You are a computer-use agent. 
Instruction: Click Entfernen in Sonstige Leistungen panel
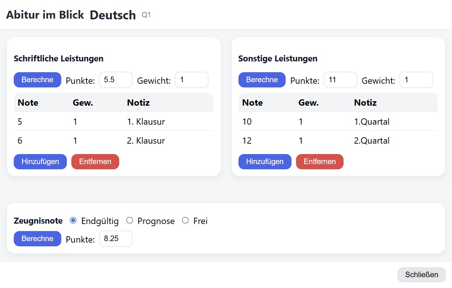320,161
